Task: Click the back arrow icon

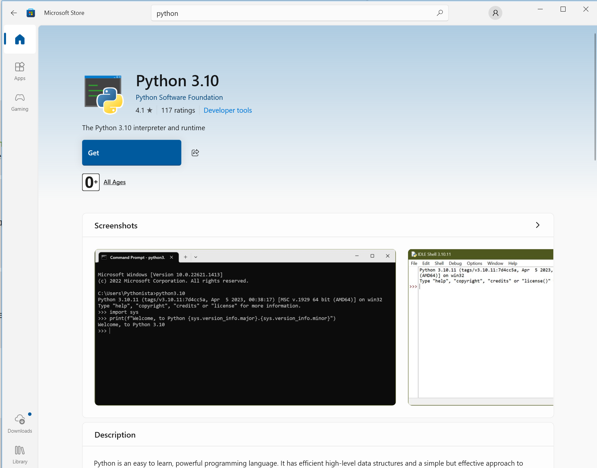Action: click(x=14, y=13)
